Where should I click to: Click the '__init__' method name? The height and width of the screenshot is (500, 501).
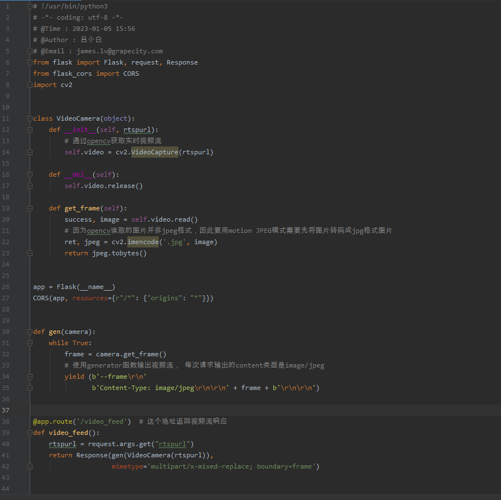pos(80,130)
